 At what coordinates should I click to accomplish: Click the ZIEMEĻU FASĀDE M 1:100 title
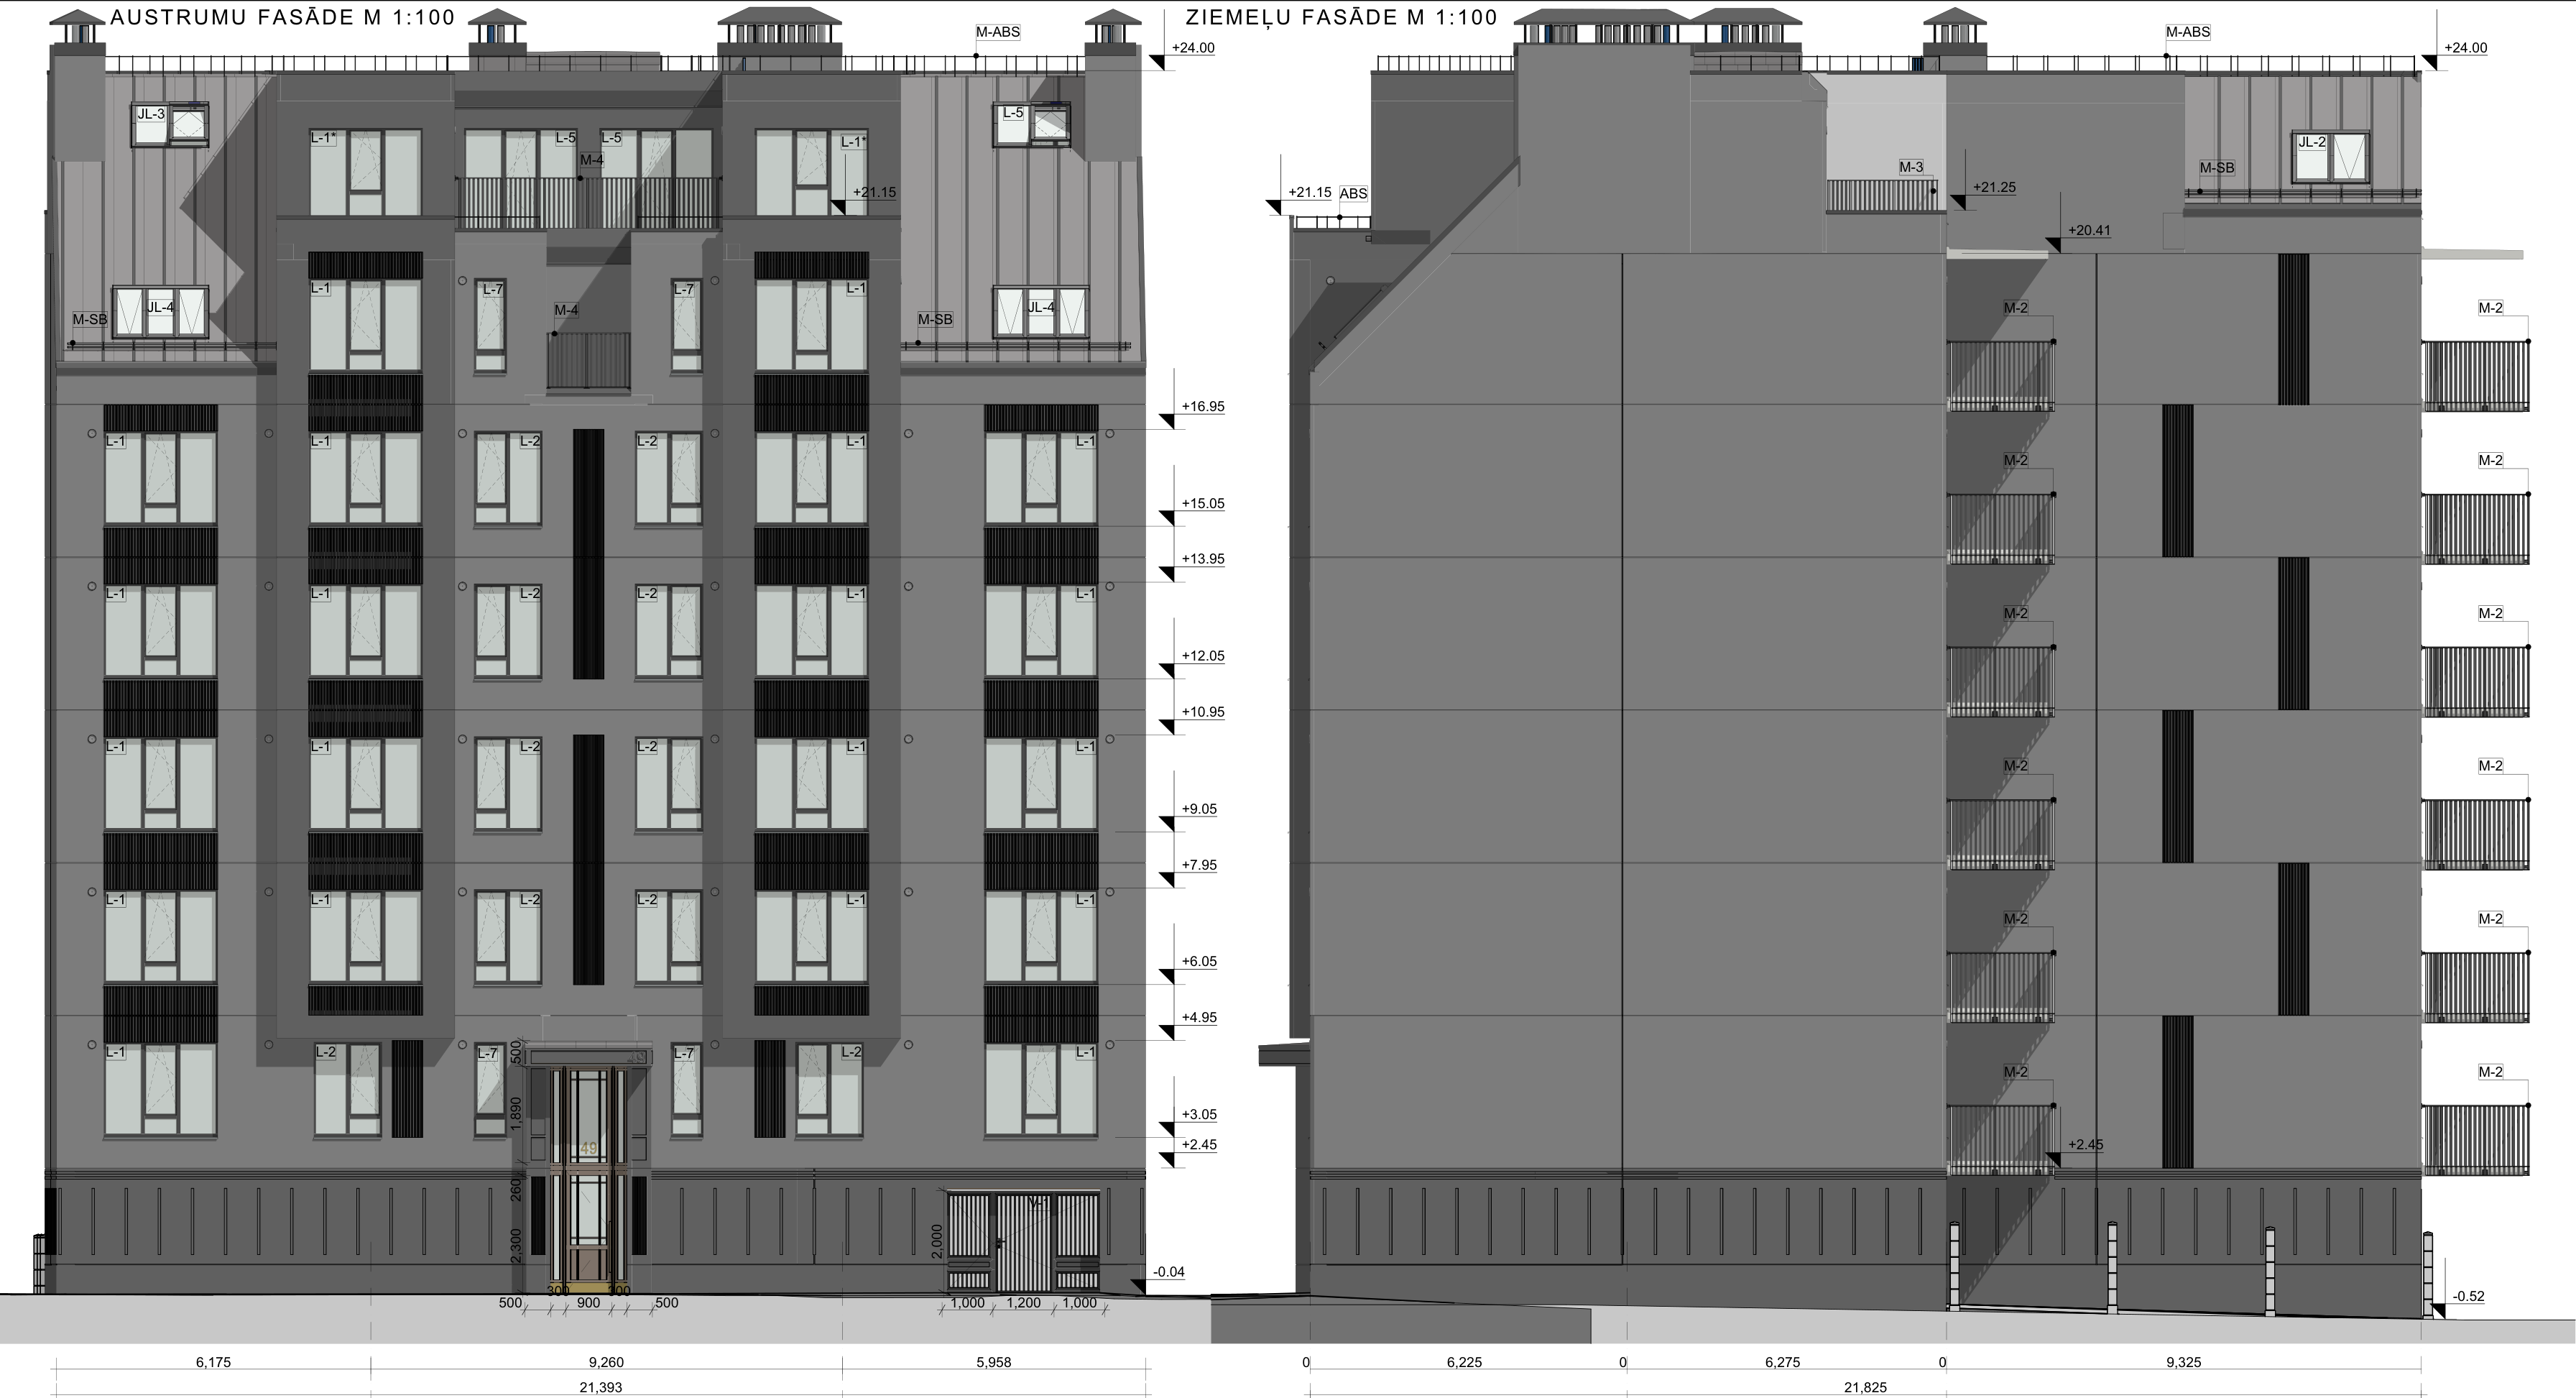pos(1341,17)
